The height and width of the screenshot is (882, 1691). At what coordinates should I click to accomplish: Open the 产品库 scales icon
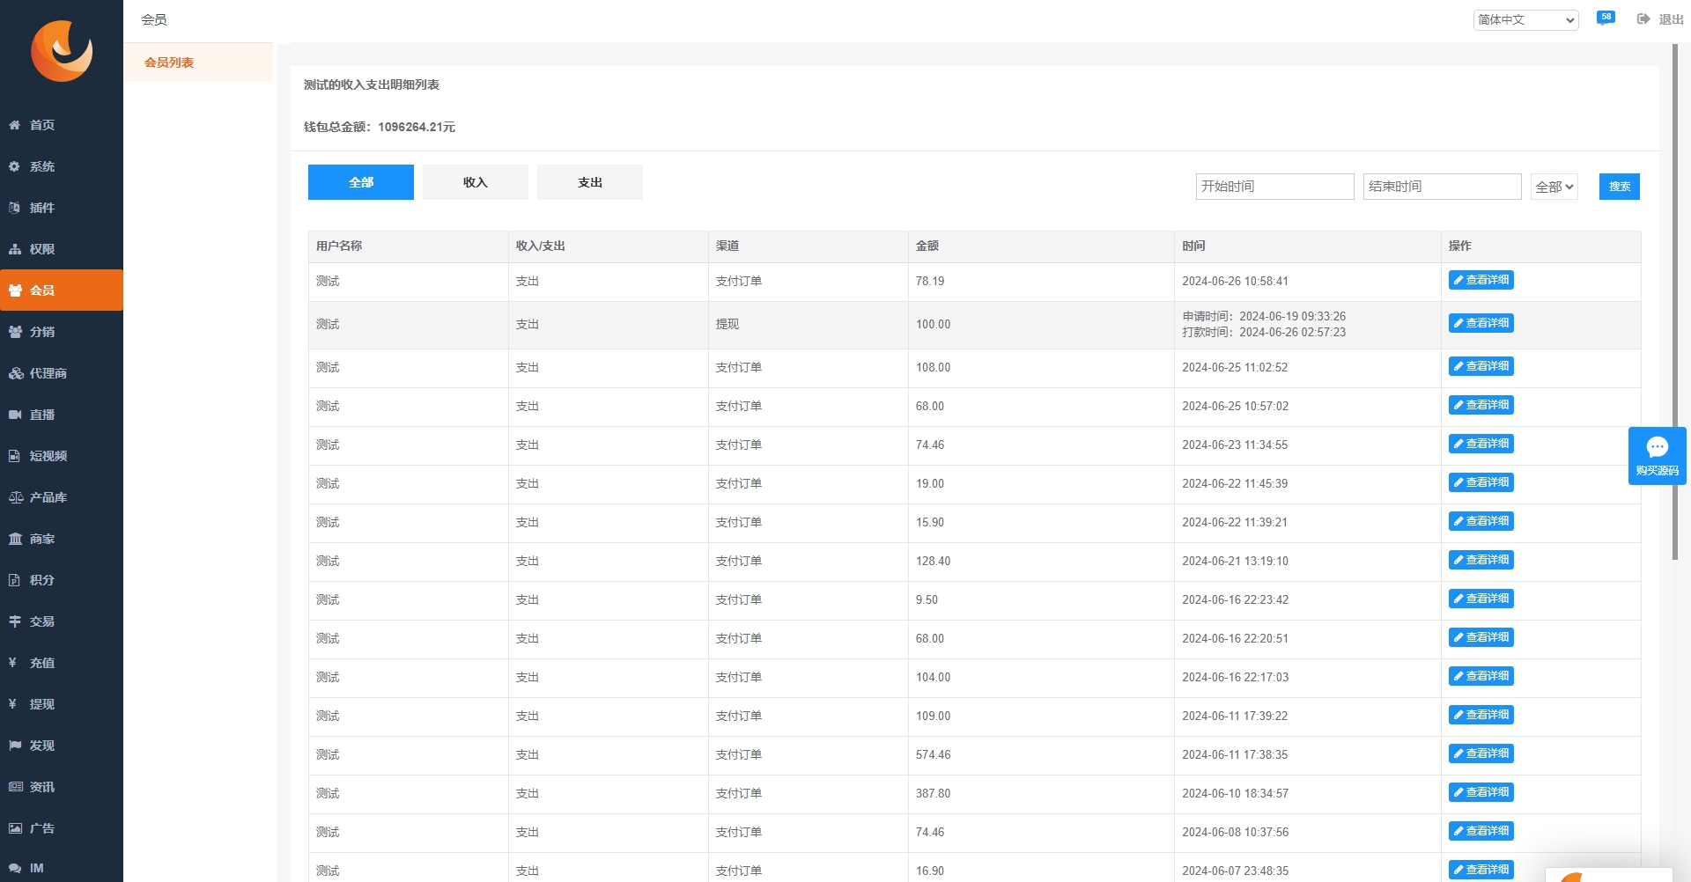coord(15,497)
